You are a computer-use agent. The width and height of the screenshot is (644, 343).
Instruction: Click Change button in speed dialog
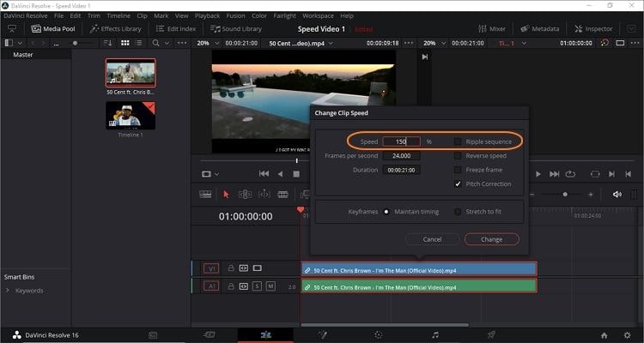click(x=492, y=239)
